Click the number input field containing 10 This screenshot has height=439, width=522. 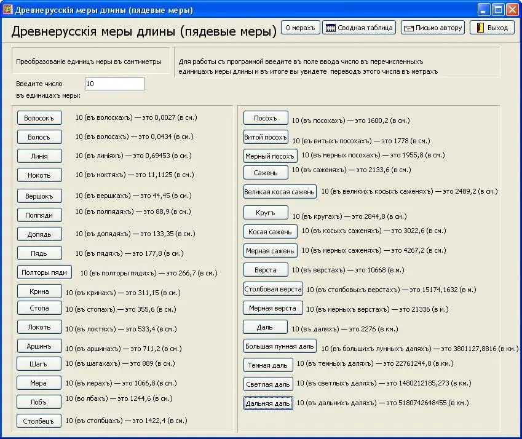click(x=114, y=84)
